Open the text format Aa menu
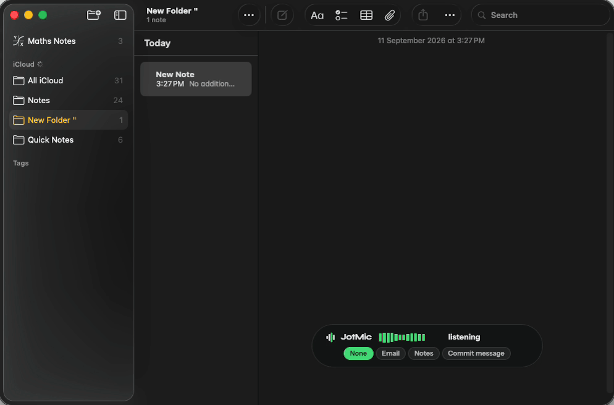The image size is (614, 405). pyautogui.click(x=317, y=15)
